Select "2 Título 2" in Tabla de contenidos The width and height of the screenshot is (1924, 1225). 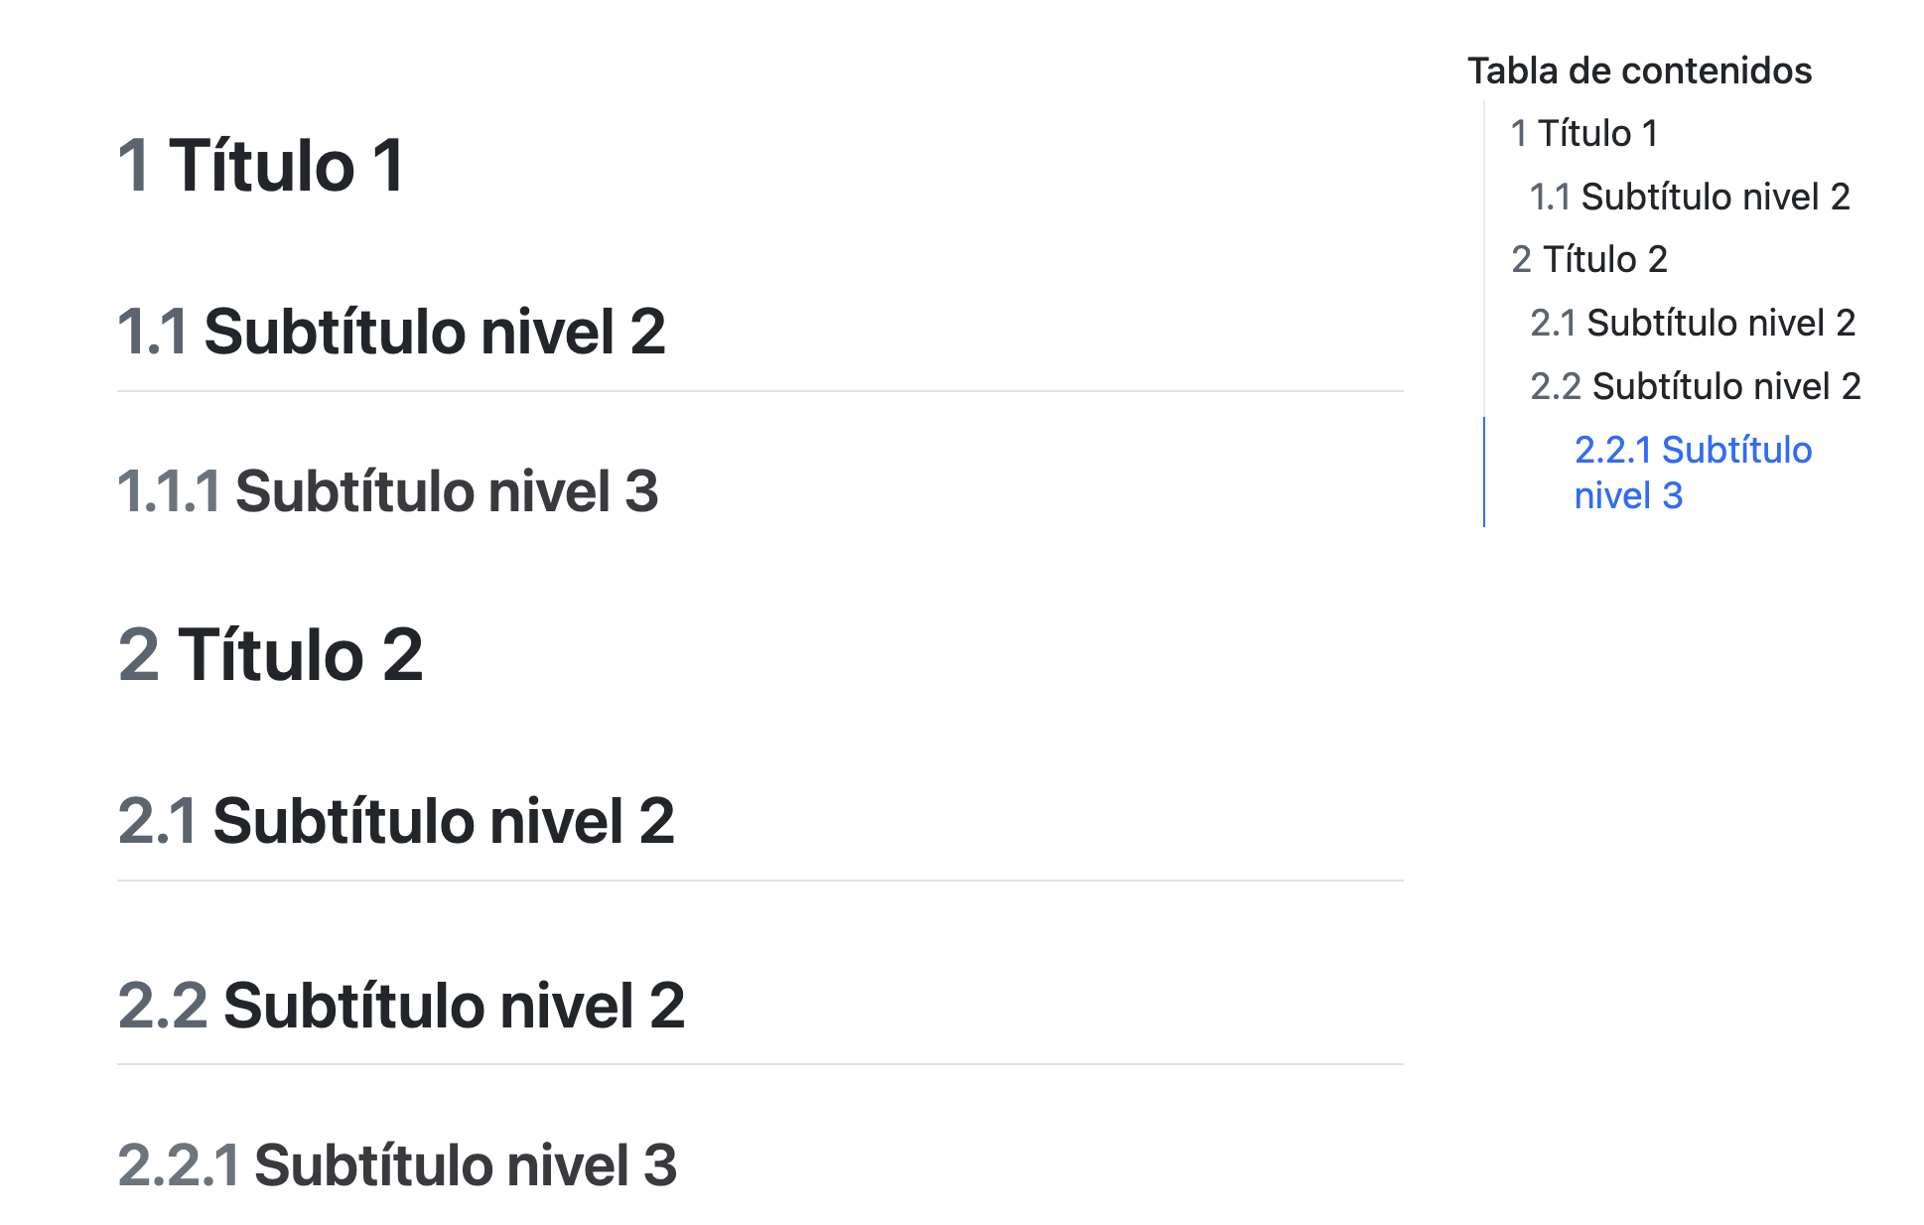pyautogui.click(x=1588, y=259)
